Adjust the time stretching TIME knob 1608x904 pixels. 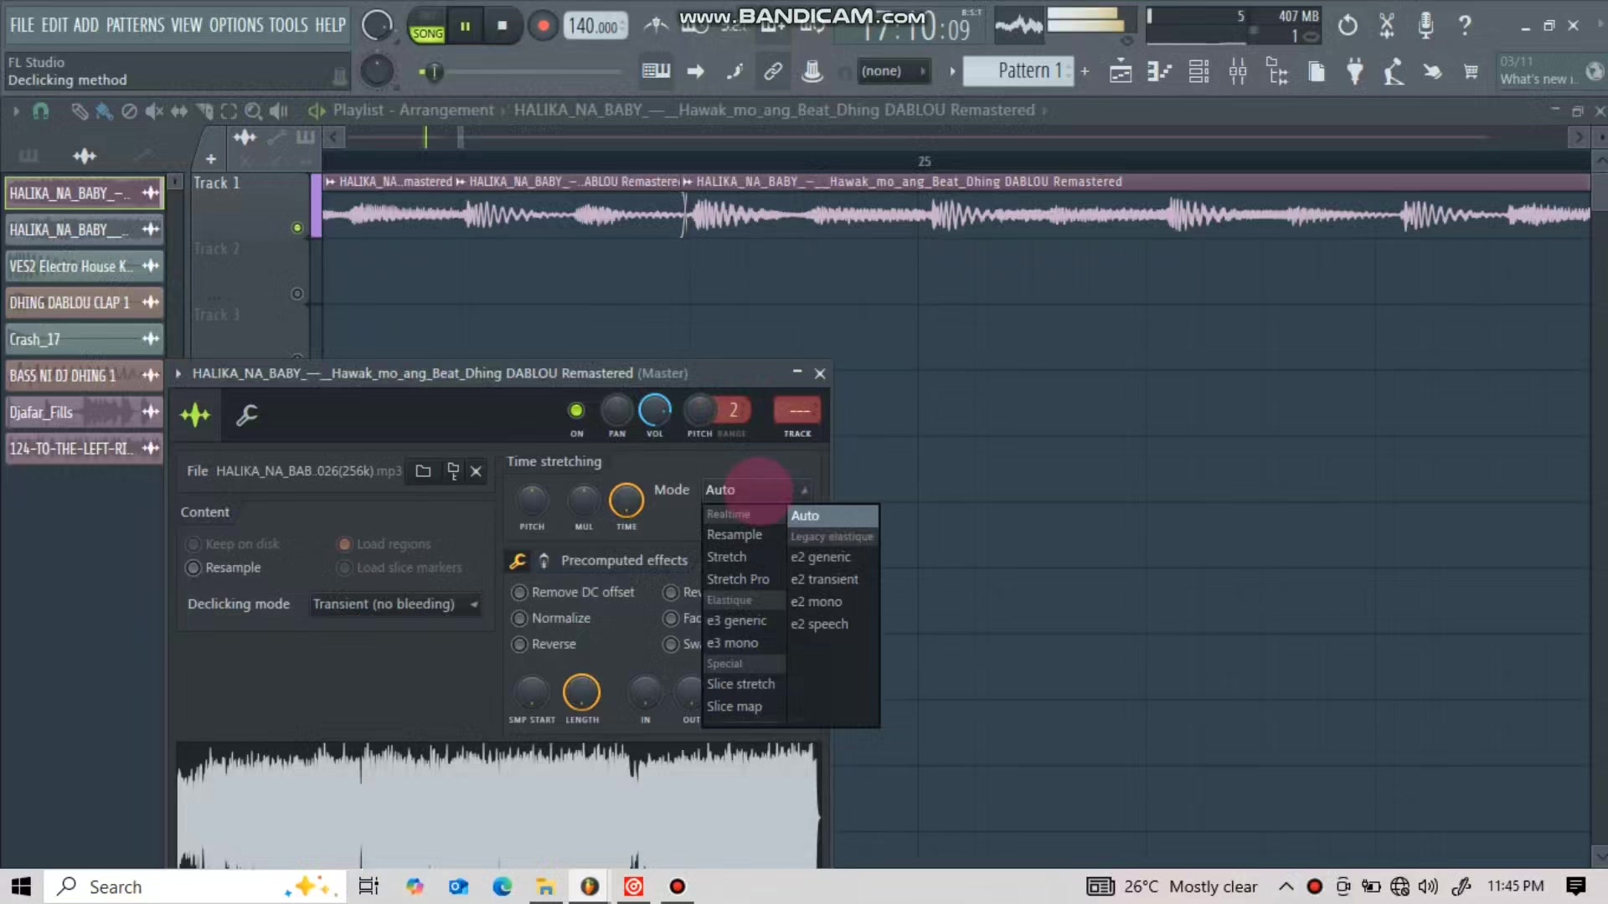[626, 501]
